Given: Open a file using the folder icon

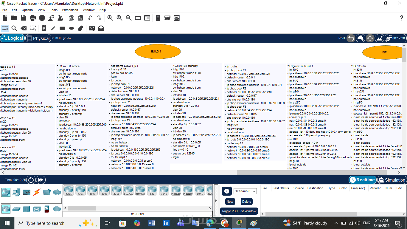Looking at the screenshot, I should pyautogui.click(x=14, y=18).
